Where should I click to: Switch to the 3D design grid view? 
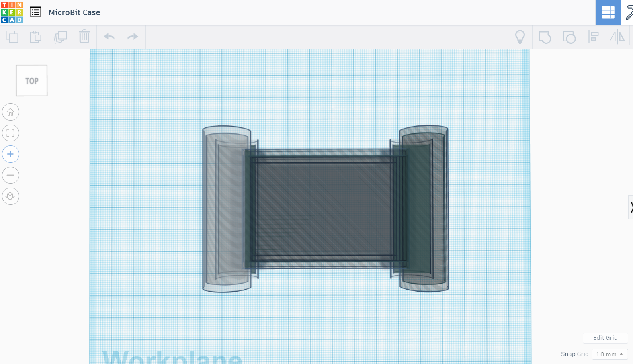608,12
